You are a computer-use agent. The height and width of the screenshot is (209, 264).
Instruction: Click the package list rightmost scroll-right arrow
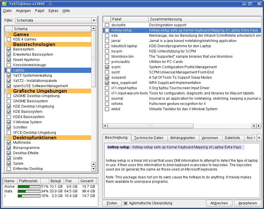[259, 126]
